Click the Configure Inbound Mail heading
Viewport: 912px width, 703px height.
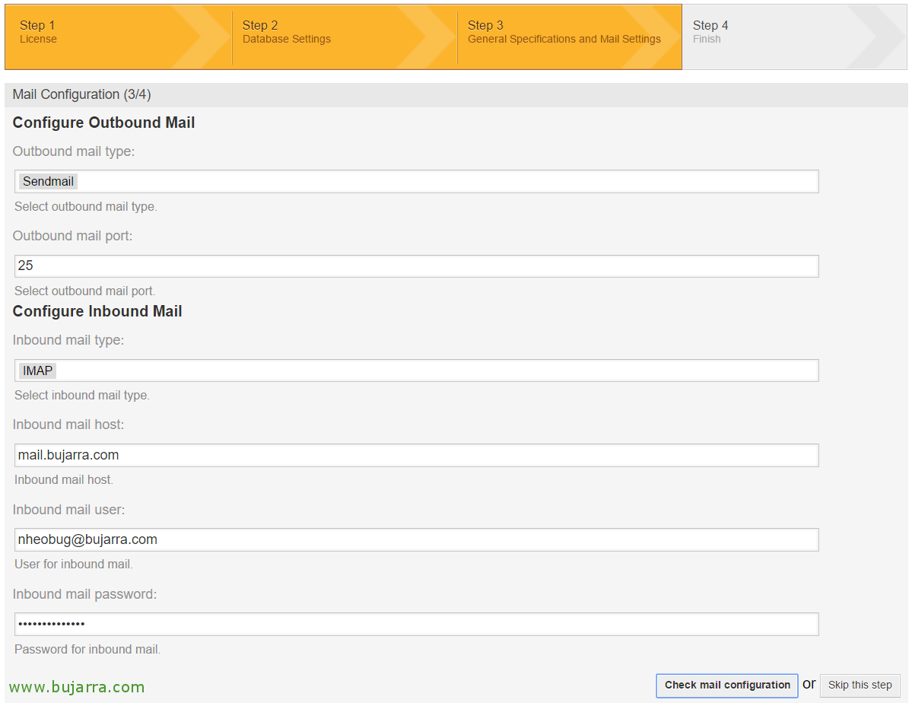click(x=97, y=311)
